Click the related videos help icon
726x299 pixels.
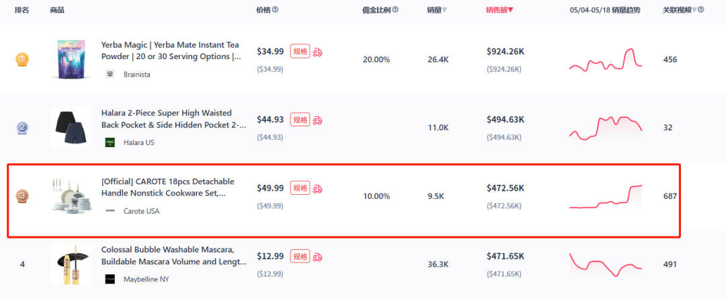pos(701,10)
